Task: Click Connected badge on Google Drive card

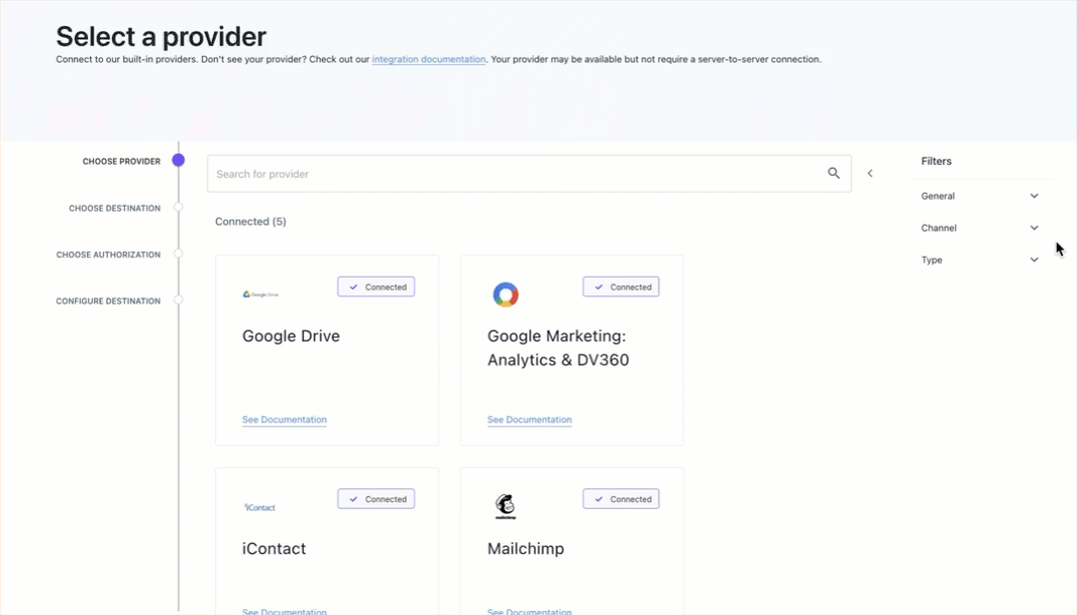Action: coord(376,287)
